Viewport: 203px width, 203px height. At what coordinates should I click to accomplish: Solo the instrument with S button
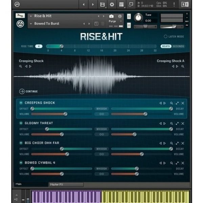(x=129, y=17)
